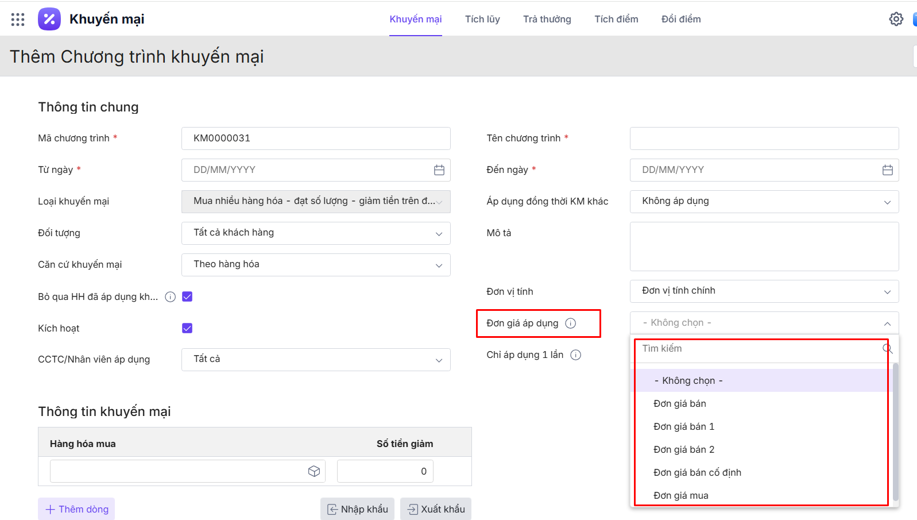Open the Đổi điểm tab
The image size is (917, 520).
[x=681, y=19]
